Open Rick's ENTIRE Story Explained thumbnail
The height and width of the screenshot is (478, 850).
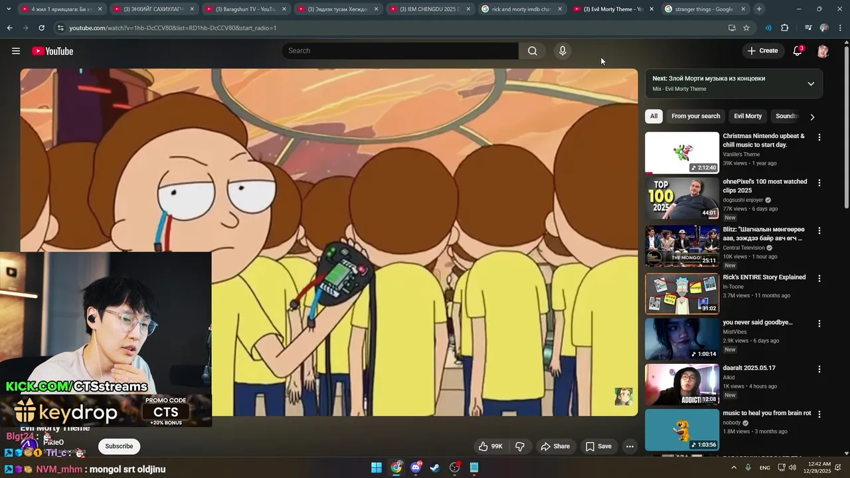click(682, 293)
